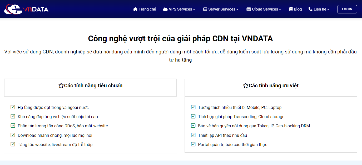Click text Phân tán lượng tấn công DDoS, bảo mật website
The height and width of the screenshot is (165, 362).
click(63, 126)
